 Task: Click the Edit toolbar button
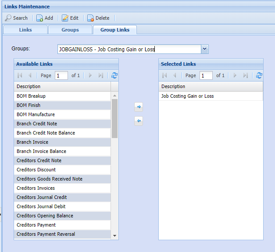coord(70,18)
